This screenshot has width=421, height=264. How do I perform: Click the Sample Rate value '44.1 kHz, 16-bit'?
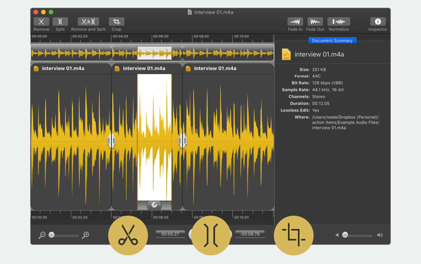[328, 90]
